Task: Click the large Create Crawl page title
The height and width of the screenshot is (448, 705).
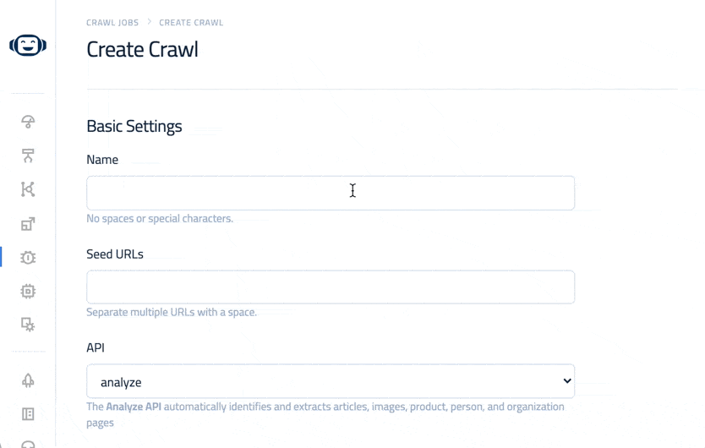Action: (142, 50)
